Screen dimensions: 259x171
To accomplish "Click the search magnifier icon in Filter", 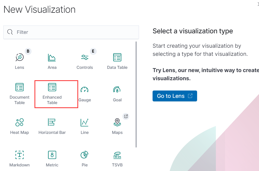I will click(10, 32).
